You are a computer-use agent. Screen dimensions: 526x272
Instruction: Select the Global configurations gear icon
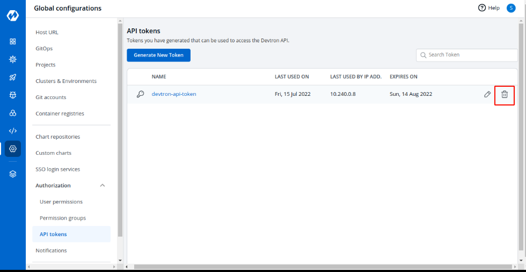pyautogui.click(x=13, y=149)
